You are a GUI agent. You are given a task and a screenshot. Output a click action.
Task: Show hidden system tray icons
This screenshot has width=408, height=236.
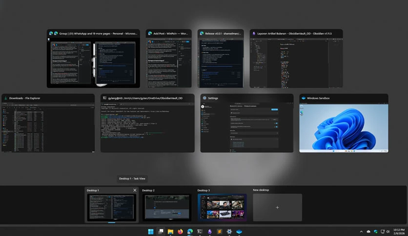(x=361, y=232)
